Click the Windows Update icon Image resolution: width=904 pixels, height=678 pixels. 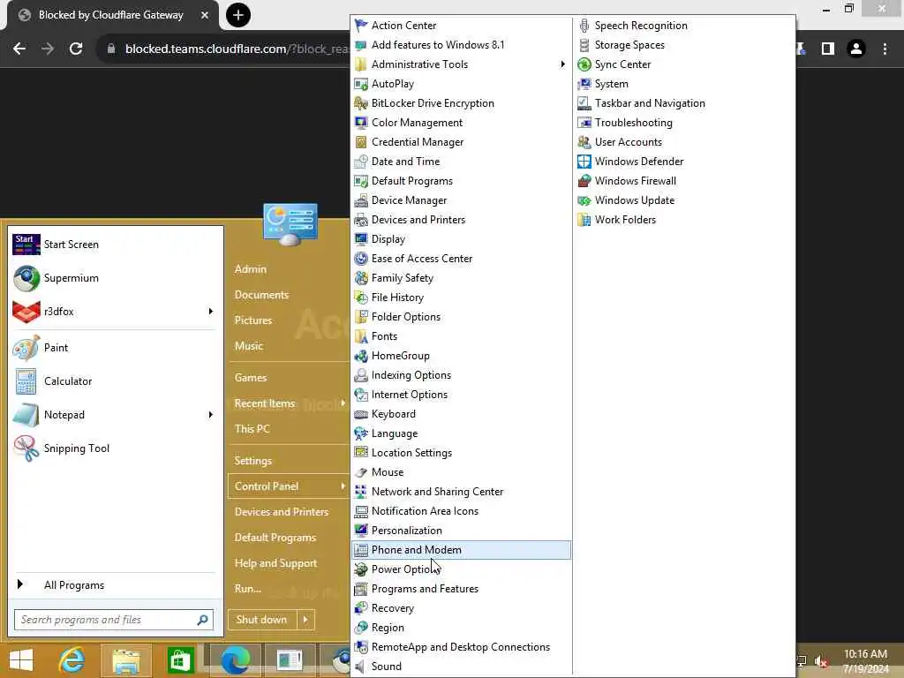(584, 200)
